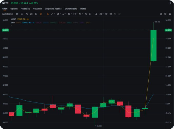Expand the measure tool dropdown arrow
Viewport: 174px width, 129px height.
[x=77, y=14]
